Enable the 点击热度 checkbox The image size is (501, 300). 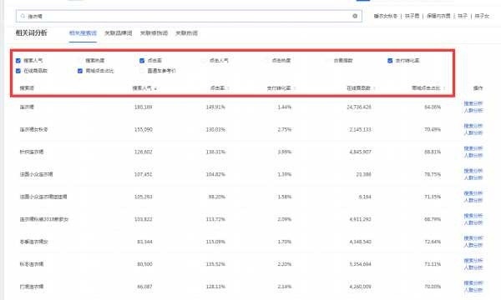266,61
